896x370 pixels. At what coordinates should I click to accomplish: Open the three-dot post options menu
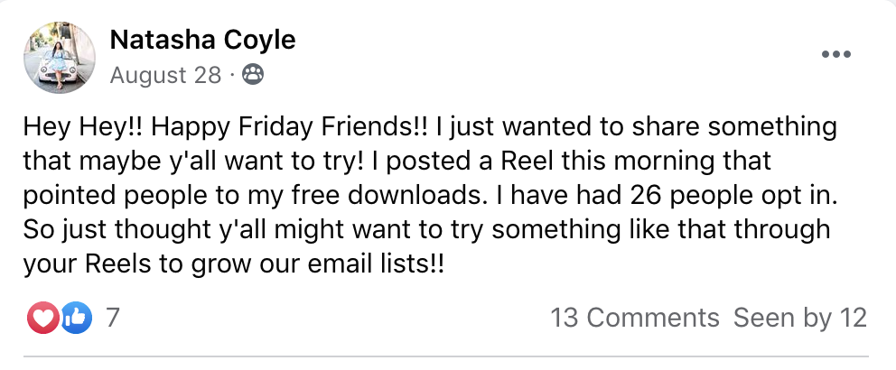click(836, 55)
